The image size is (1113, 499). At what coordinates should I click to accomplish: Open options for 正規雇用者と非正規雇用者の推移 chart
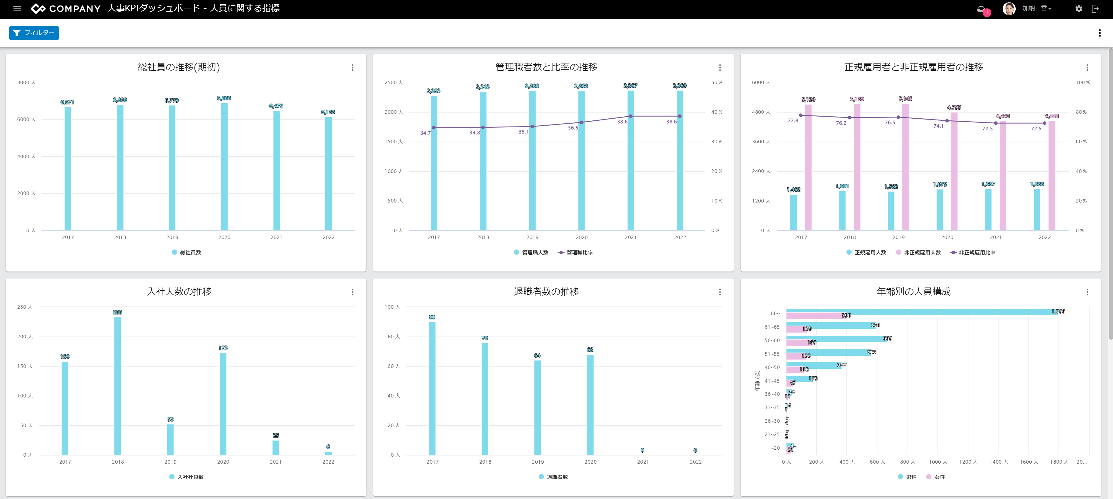(1087, 68)
